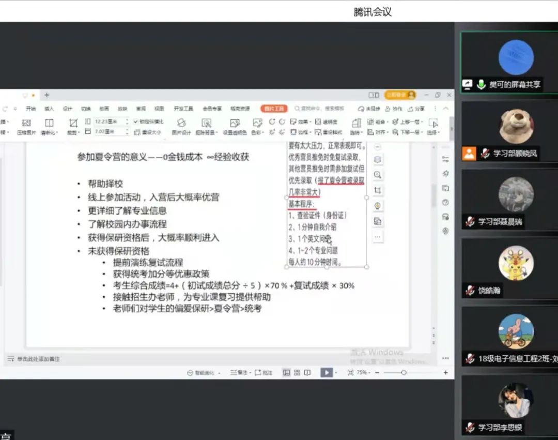
Task: Click the zoom slider handle in status bar
Action: 404,372
